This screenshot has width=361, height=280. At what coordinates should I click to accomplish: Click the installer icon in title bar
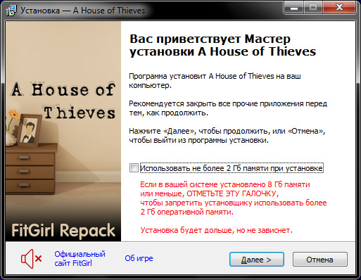(11, 11)
